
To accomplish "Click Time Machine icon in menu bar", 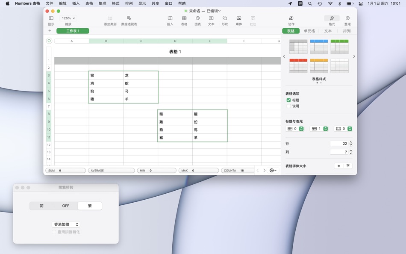I will (320, 3).
